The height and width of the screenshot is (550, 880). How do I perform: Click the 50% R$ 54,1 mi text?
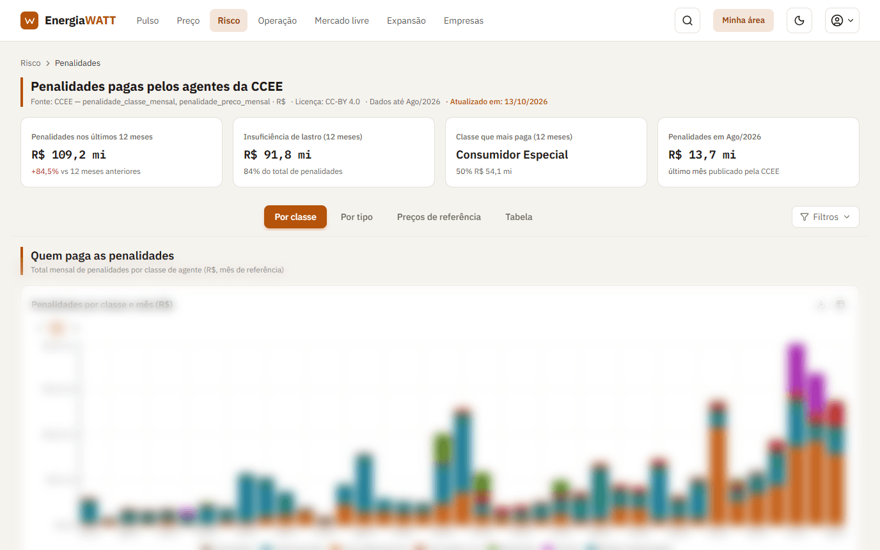pos(484,171)
